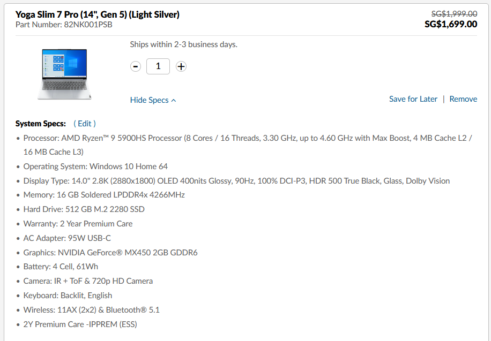The height and width of the screenshot is (341, 491).
Task: Click the Display Type OLED spec line
Action: 236,181
